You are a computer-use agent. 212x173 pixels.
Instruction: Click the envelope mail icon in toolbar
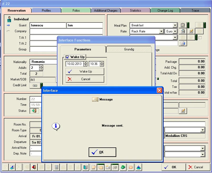108,167
